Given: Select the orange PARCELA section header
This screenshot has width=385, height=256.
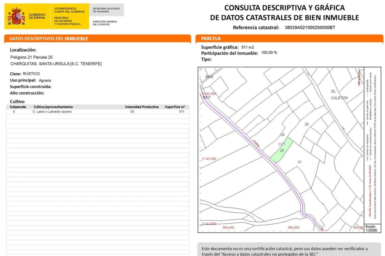Looking at the screenshot, I should pos(211,38).
